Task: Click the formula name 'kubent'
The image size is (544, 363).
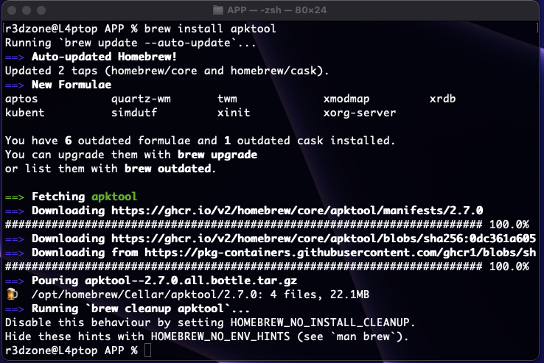Action: point(24,113)
